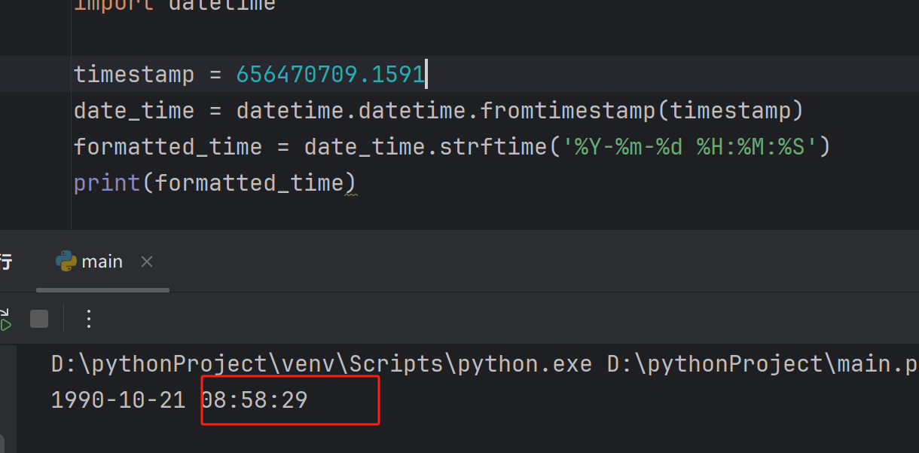The image size is (919, 453).
Task: Place cursor after timestamp value 656470709.1591
Action: 426,74
